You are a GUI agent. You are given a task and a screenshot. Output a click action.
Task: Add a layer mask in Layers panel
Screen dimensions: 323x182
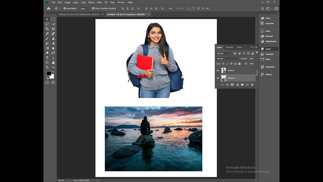(x=232, y=85)
